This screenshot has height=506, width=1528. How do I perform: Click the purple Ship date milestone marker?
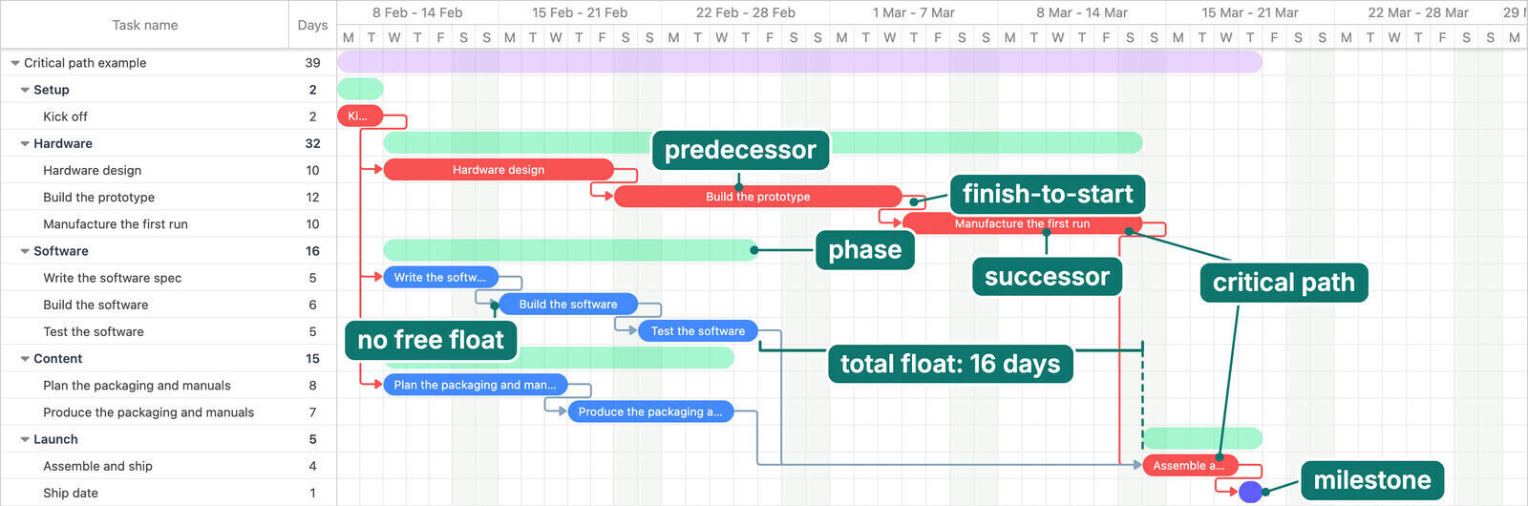(x=1250, y=493)
